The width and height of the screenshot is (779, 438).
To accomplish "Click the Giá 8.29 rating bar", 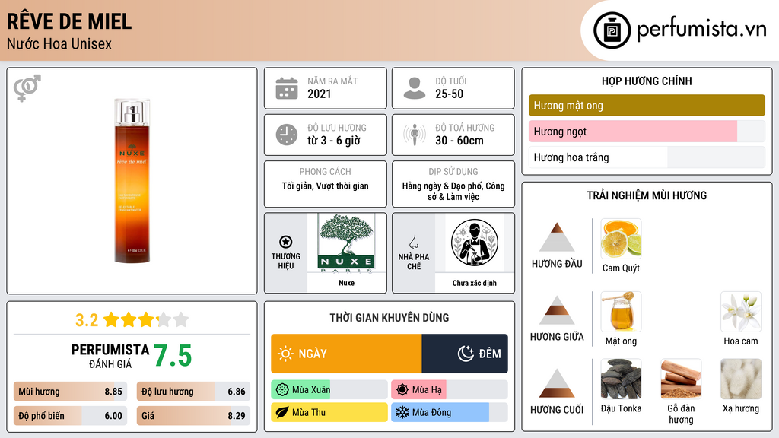I will (193, 416).
